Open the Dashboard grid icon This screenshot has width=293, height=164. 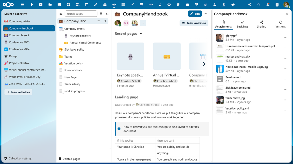(x=22, y=4)
